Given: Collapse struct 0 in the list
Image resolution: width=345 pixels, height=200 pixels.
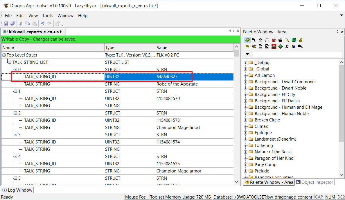Looking at the screenshot, I should pyautogui.click(x=15, y=70).
